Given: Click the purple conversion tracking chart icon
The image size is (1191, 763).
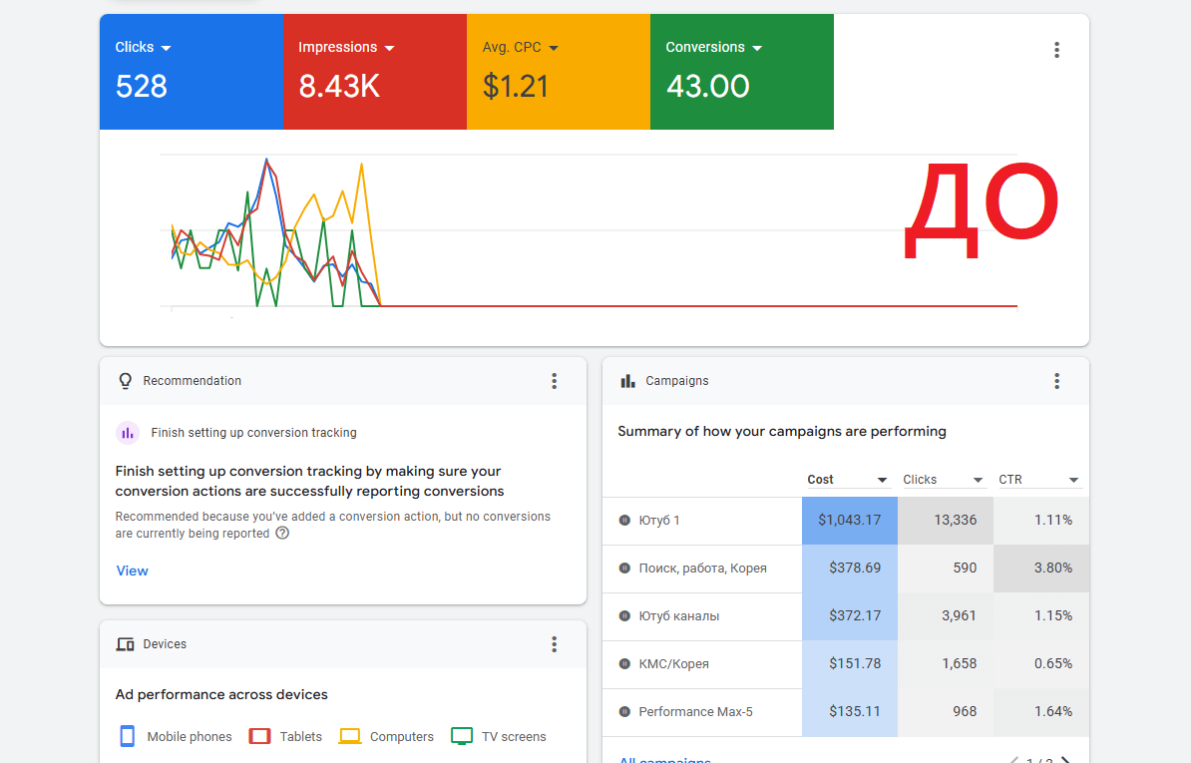Looking at the screenshot, I should point(128,433).
